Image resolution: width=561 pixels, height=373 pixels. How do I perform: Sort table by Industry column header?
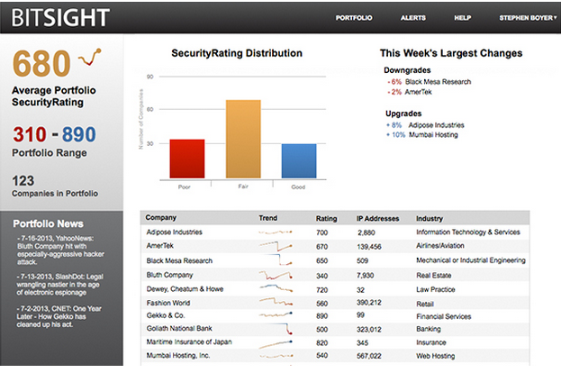pos(430,218)
